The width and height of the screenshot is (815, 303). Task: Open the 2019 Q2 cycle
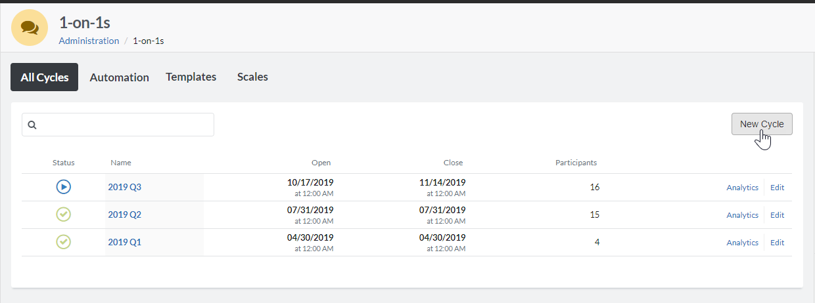[x=125, y=214]
